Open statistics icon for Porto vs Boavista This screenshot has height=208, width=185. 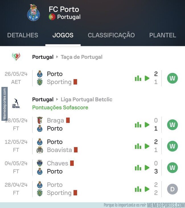tap(138, 146)
